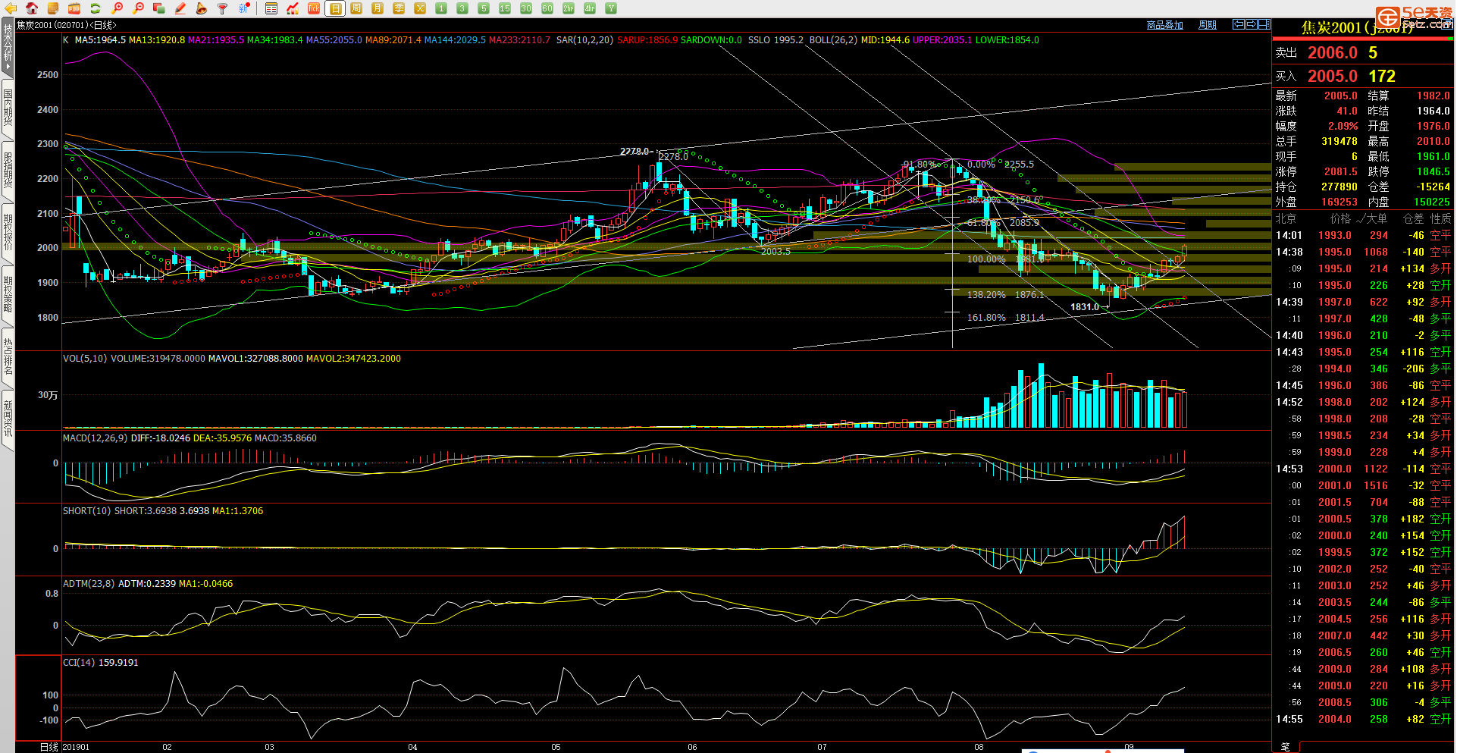Select the 3-minute period button
Image resolution: width=1457 pixels, height=753 pixels.
pos(462,8)
